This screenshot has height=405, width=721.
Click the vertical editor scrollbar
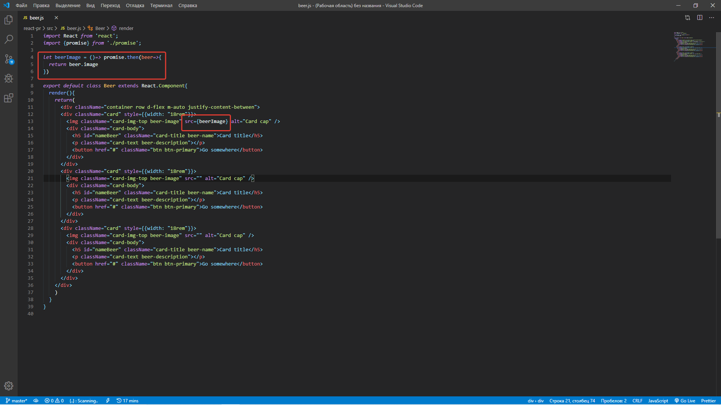[718, 135]
